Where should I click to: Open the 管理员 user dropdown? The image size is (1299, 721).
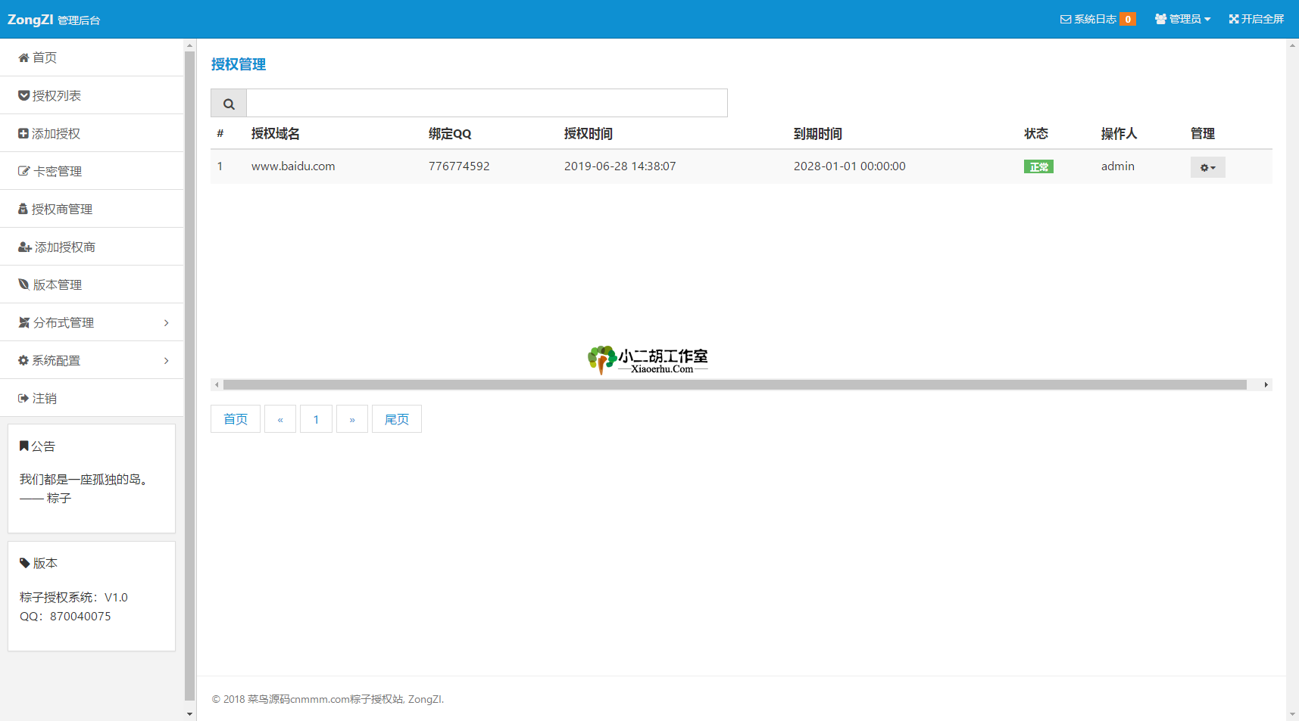click(x=1182, y=19)
